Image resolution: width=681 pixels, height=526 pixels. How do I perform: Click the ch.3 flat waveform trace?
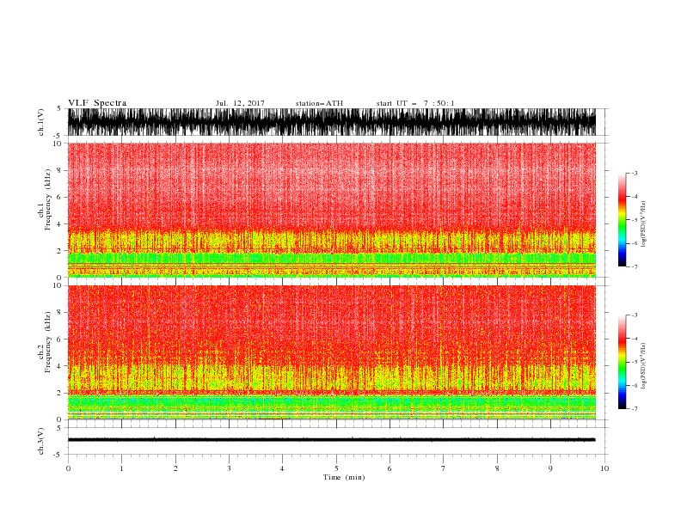pyautogui.click(x=331, y=440)
